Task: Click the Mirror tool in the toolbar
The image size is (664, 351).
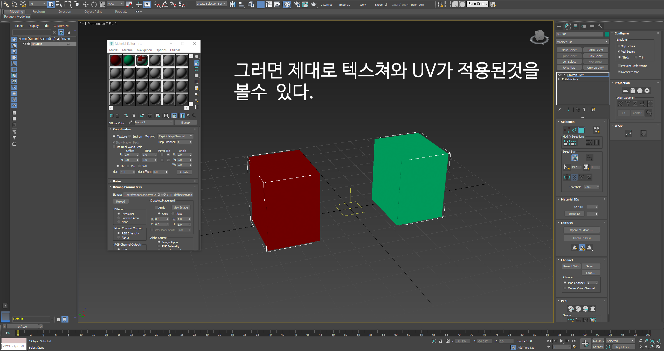Action: [232, 4]
